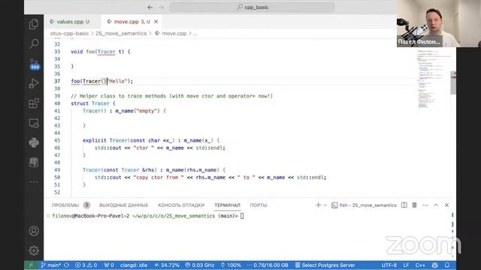Open the Run and Debug view
The height and width of the screenshot is (270, 481).
[x=34, y=83]
